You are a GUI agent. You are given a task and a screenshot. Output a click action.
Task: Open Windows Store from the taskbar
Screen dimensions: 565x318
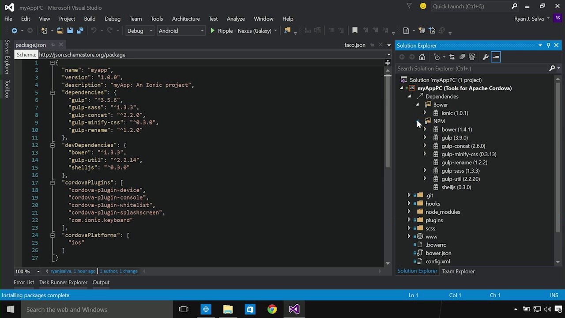(250, 309)
